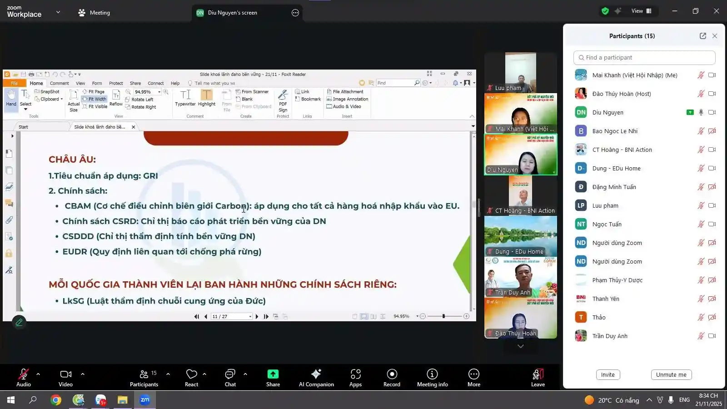The image size is (727, 409).
Task: Click the annotate pencil icon
Action: 19,322
